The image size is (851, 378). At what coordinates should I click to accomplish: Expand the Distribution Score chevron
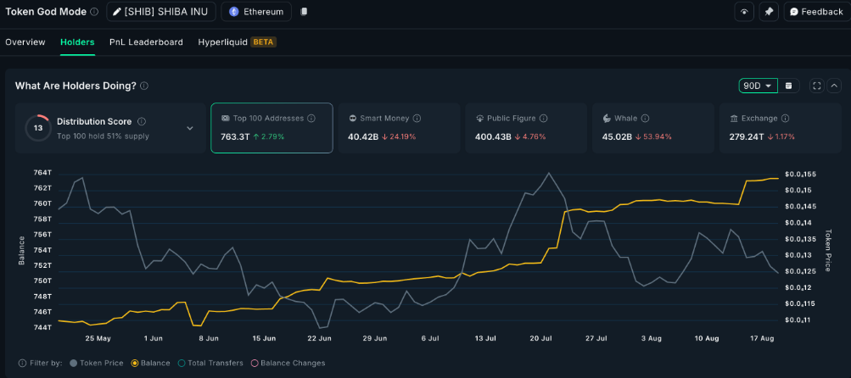(x=190, y=129)
